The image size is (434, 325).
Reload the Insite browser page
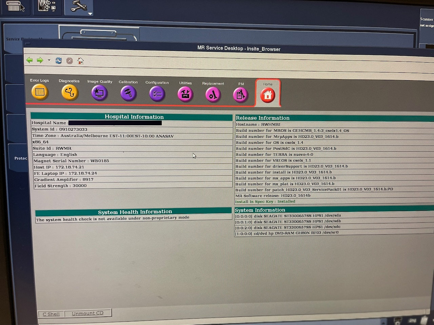(x=59, y=61)
